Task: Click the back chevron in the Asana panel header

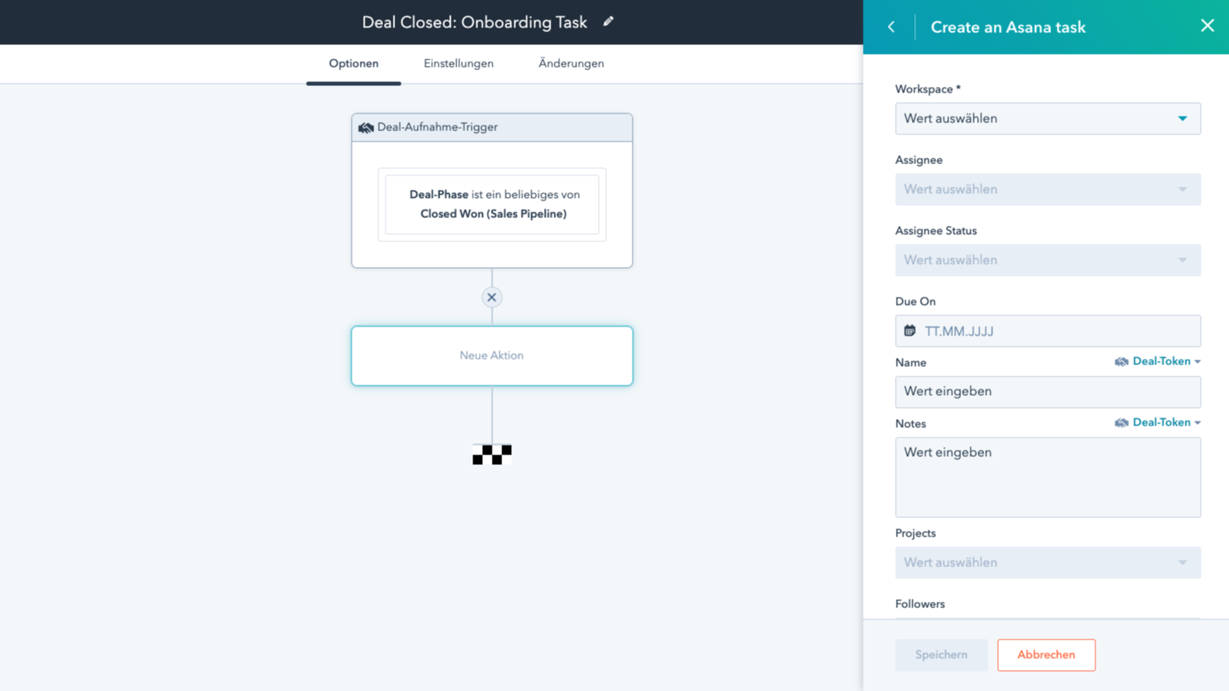Action: [890, 26]
